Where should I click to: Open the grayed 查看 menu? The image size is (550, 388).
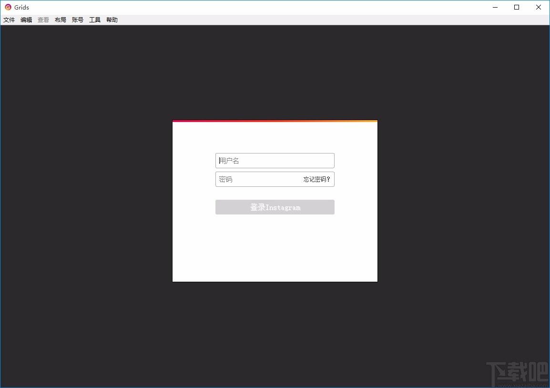tap(43, 20)
